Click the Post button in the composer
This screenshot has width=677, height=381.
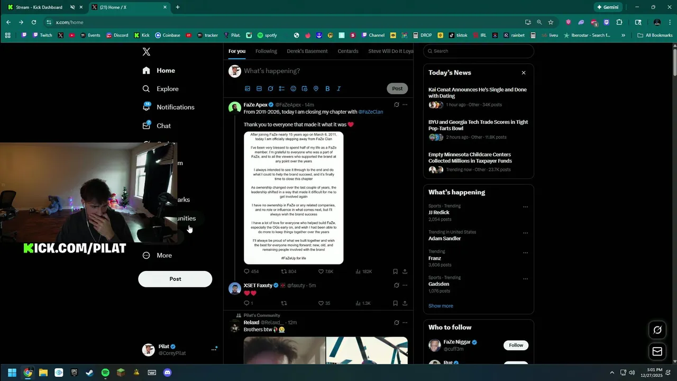tap(397, 88)
